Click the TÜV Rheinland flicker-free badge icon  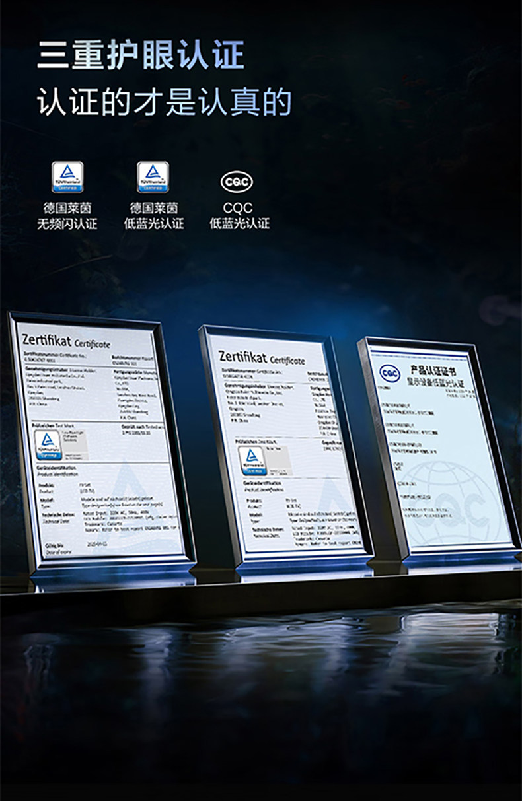tap(67, 177)
